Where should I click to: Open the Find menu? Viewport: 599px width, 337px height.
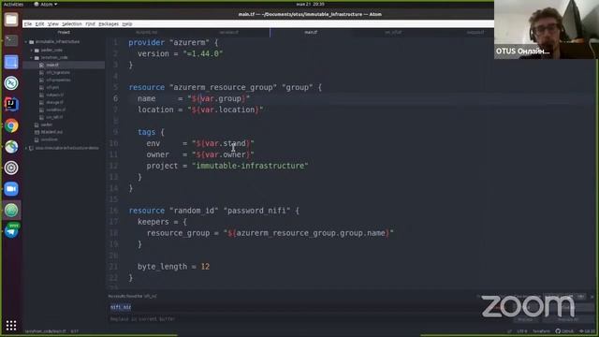click(90, 24)
